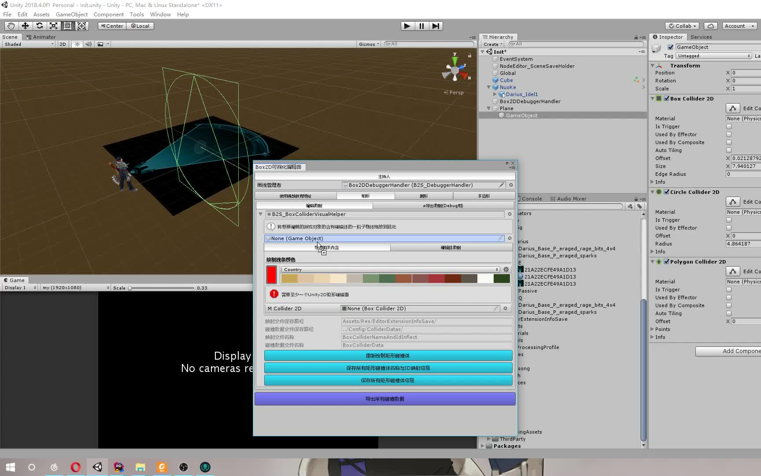The image size is (761, 476).
Task: Toggle scene lighting sun icon
Action: click(x=77, y=44)
